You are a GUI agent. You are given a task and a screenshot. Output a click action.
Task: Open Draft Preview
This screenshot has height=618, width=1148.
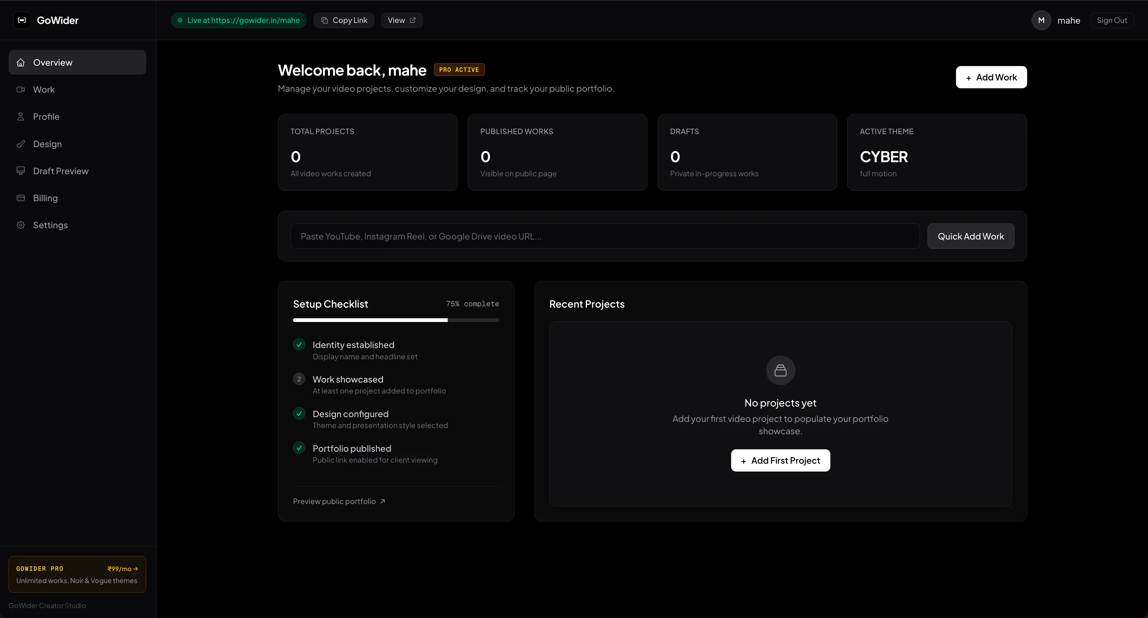[77, 171]
